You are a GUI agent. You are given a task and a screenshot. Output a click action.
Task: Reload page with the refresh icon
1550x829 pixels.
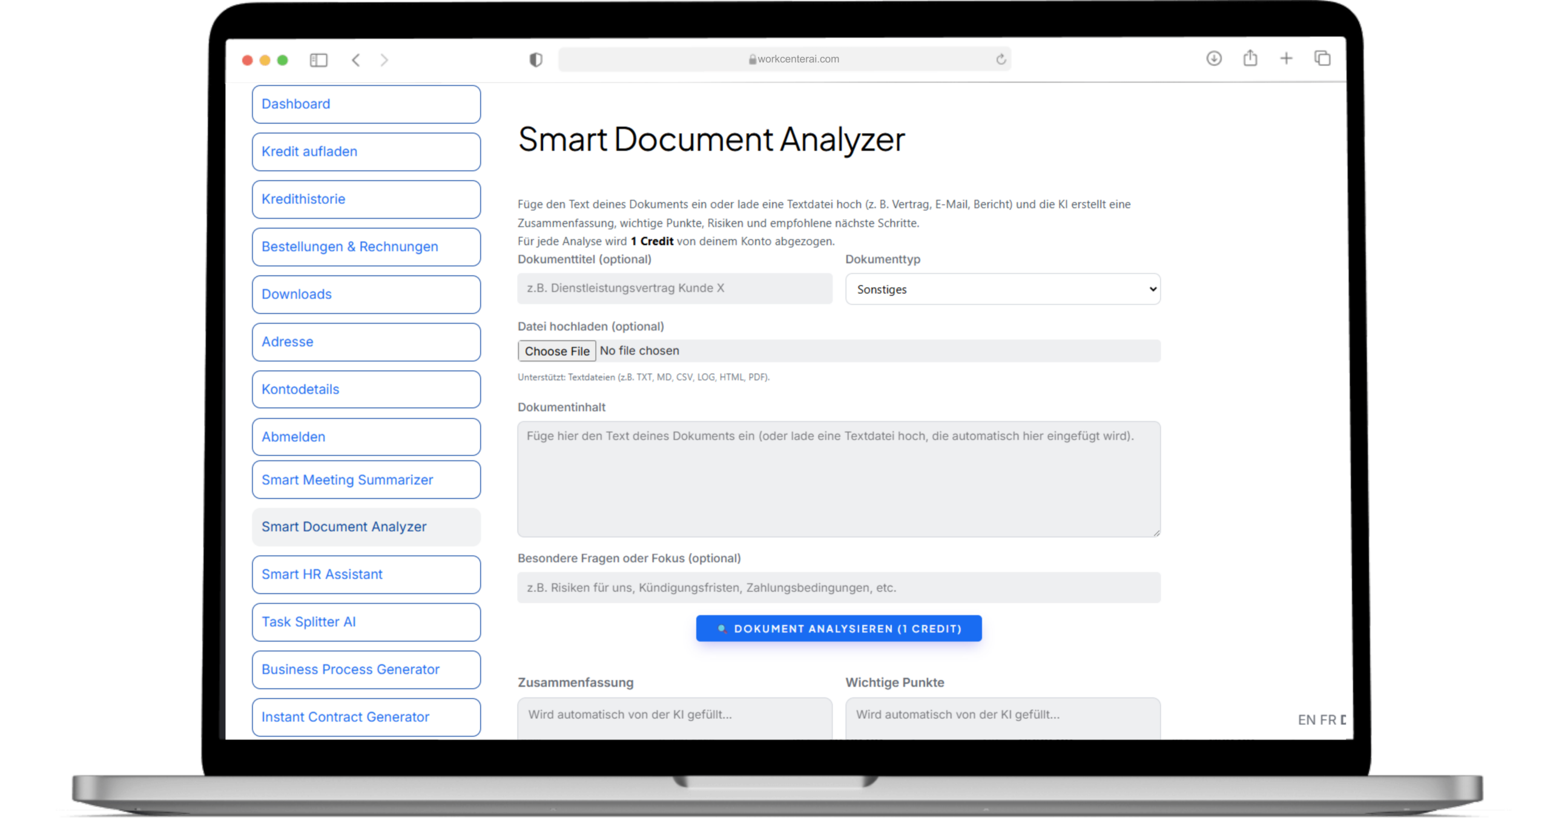pyautogui.click(x=1001, y=59)
